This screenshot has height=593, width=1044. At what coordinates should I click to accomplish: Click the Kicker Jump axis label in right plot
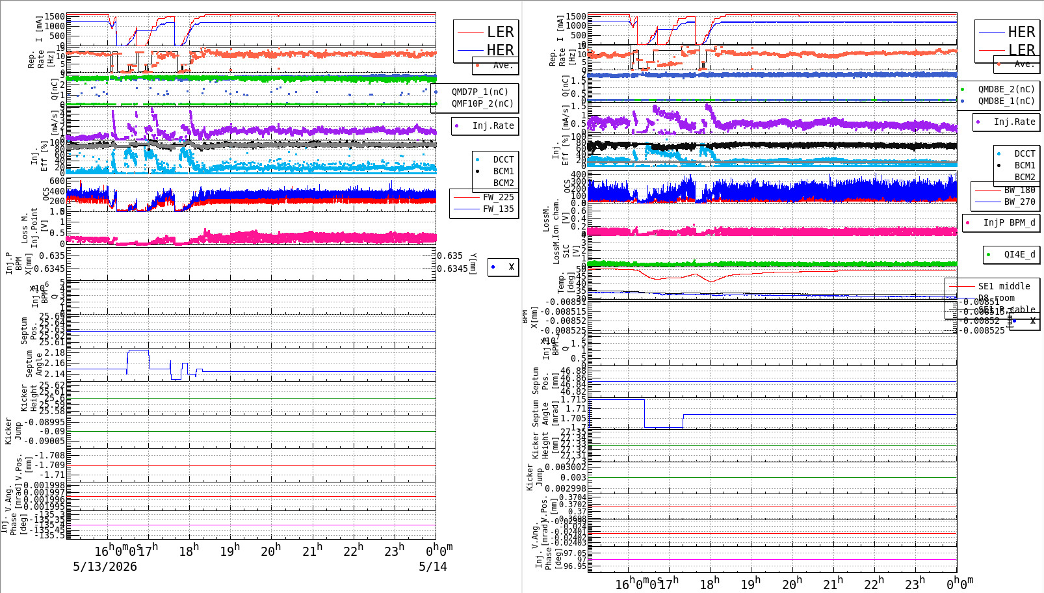coord(534,477)
